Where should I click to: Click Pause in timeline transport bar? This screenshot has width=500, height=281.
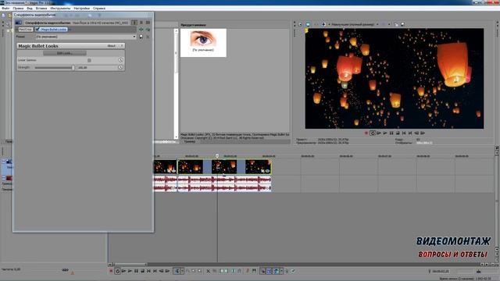(x=136, y=271)
